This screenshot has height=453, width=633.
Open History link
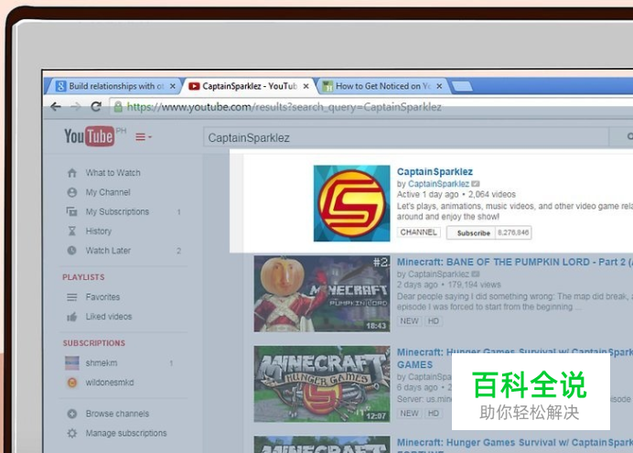click(x=99, y=231)
